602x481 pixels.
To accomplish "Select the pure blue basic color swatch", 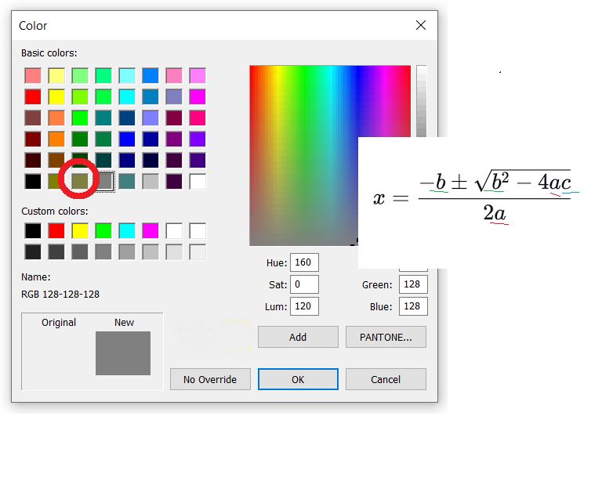I will click(x=127, y=139).
